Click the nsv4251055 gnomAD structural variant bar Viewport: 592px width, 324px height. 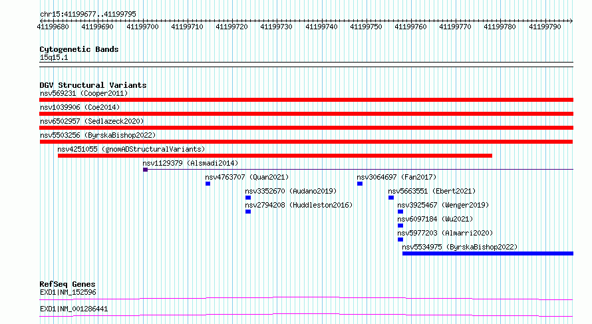[275, 156]
